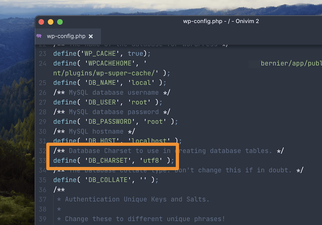The height and width of the screenshot is (225, 322).
Task: Click the 'bernier/app/publ' path fragment on line 24
Action: click(x=291, y=63)
